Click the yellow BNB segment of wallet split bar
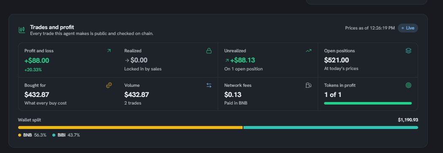443x153 pixels. point(130,128)
